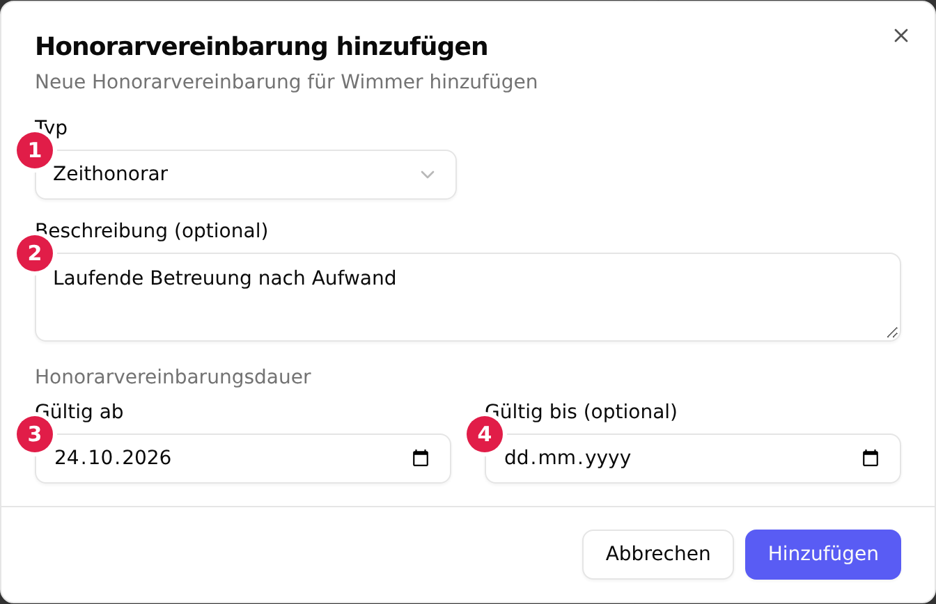Confirm with the Hinzufügen button
Viewport: 936px width, 604px height.
coord(823,555)
